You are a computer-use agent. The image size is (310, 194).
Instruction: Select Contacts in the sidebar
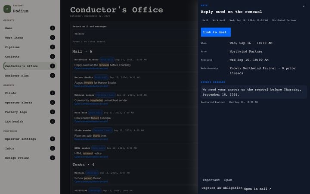point(12,57)
